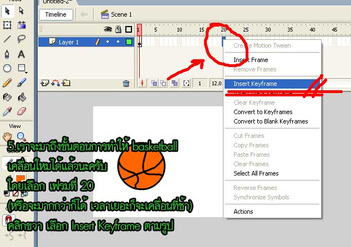The width and height of the screenshot is (351, 247).
Task: Click the Insert Layer icon
Action: pyautogui.click(x=44, y=84)
